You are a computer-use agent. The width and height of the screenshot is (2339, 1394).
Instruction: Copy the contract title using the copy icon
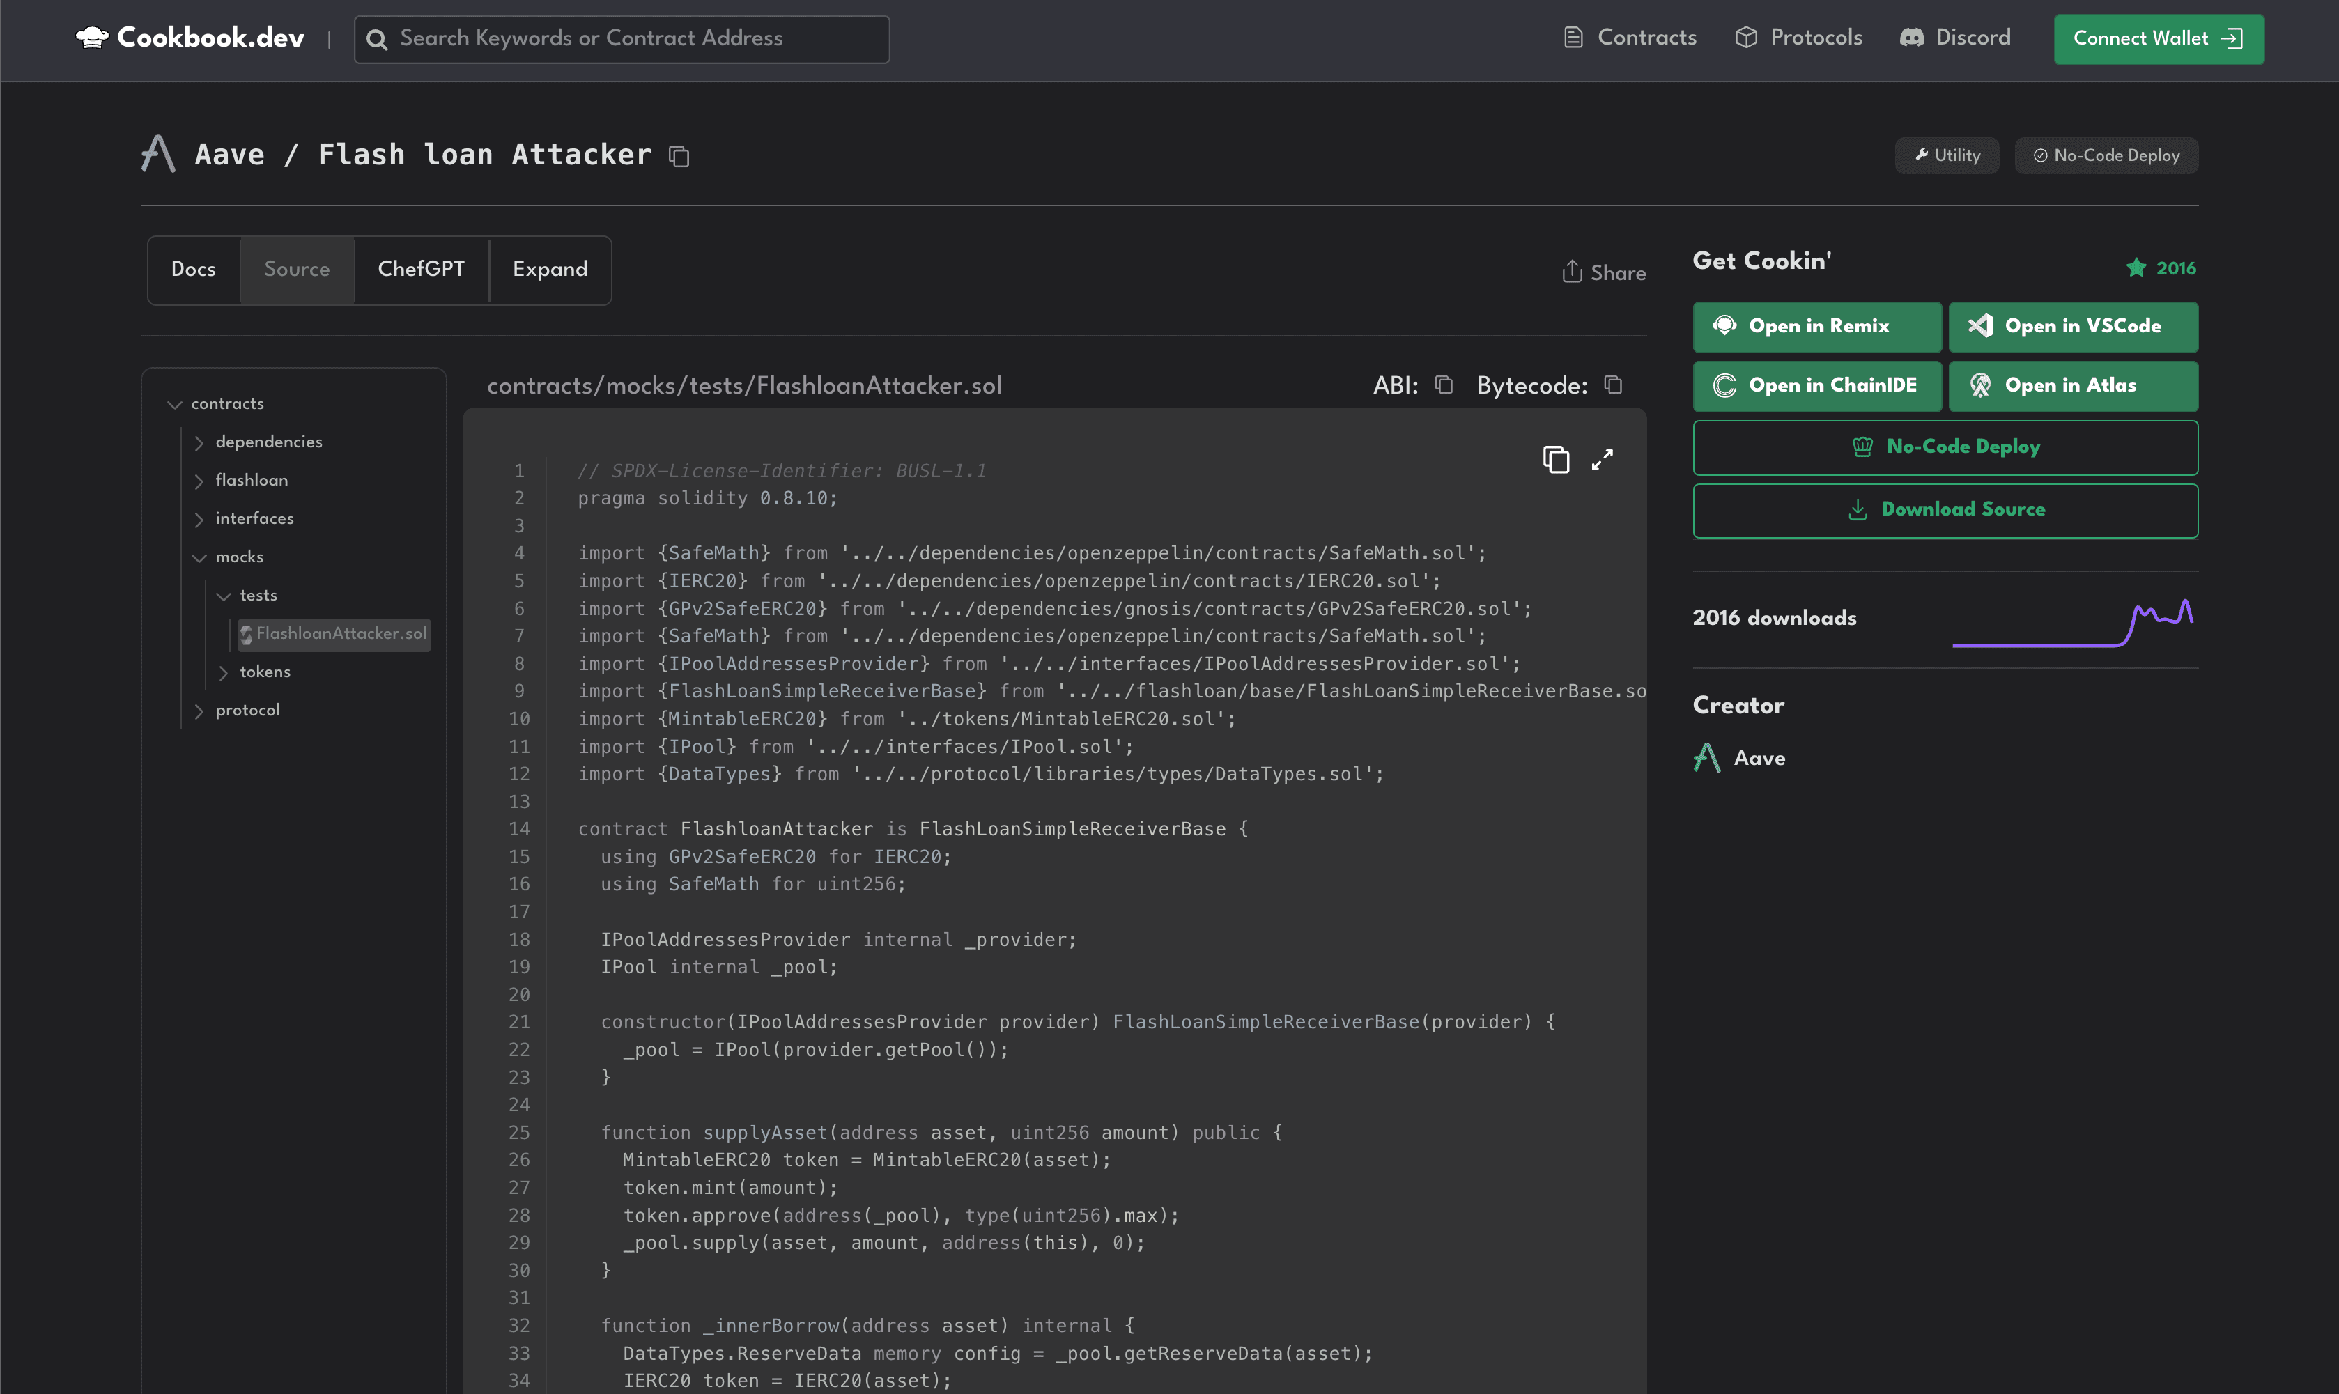pos(679,156)
